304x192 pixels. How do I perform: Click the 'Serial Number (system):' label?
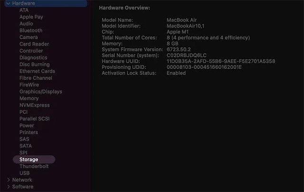[x=131, y=55]
